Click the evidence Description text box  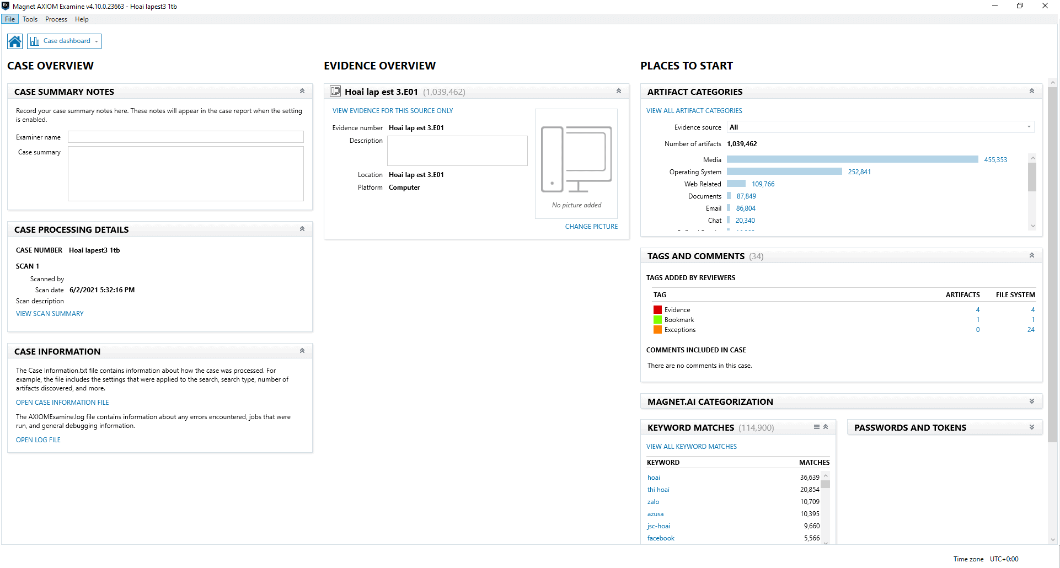pos(457,151)
